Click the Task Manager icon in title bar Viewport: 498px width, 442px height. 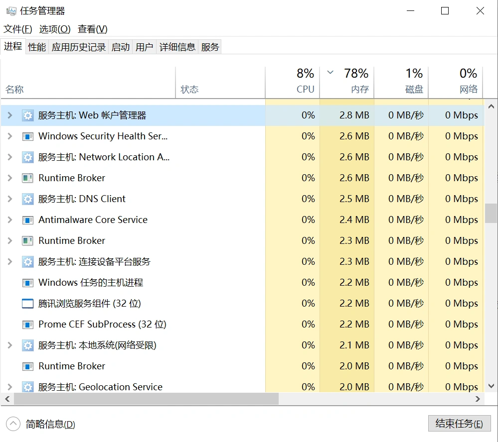click(11, 10)
